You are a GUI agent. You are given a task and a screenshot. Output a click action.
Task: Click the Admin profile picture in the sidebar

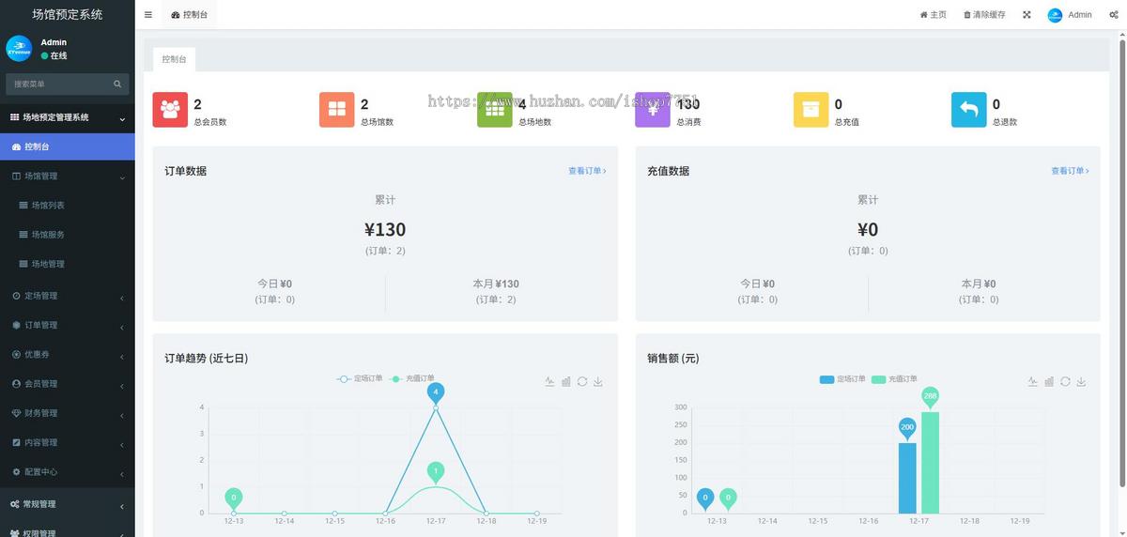coord(19,49)
